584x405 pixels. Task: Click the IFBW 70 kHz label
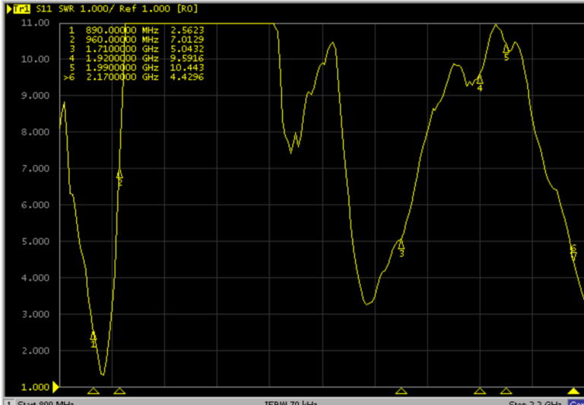click(x=291, y=403)
